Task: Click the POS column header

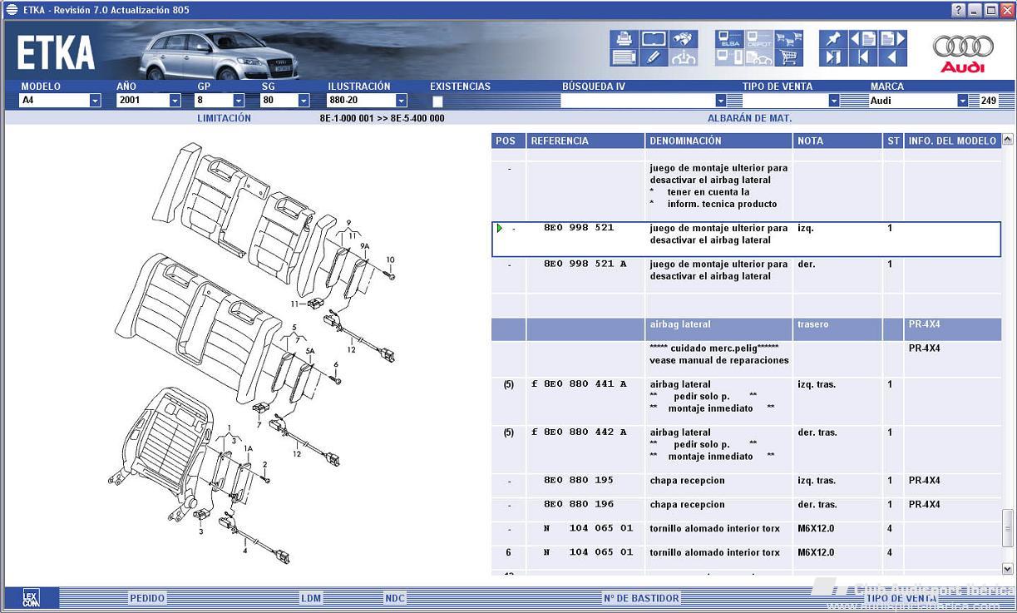Action: pyautogui.click(x=507, y=141)
